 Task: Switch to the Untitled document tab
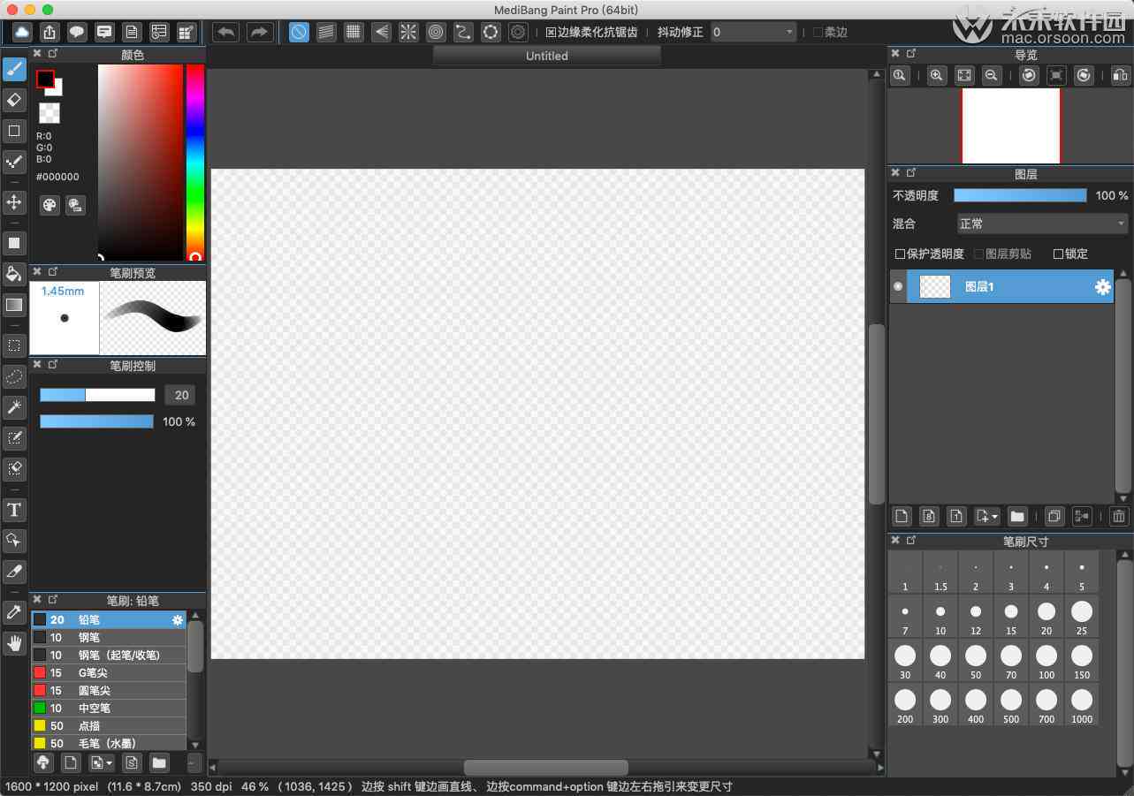pyautogui.click(x=547, y=56)
